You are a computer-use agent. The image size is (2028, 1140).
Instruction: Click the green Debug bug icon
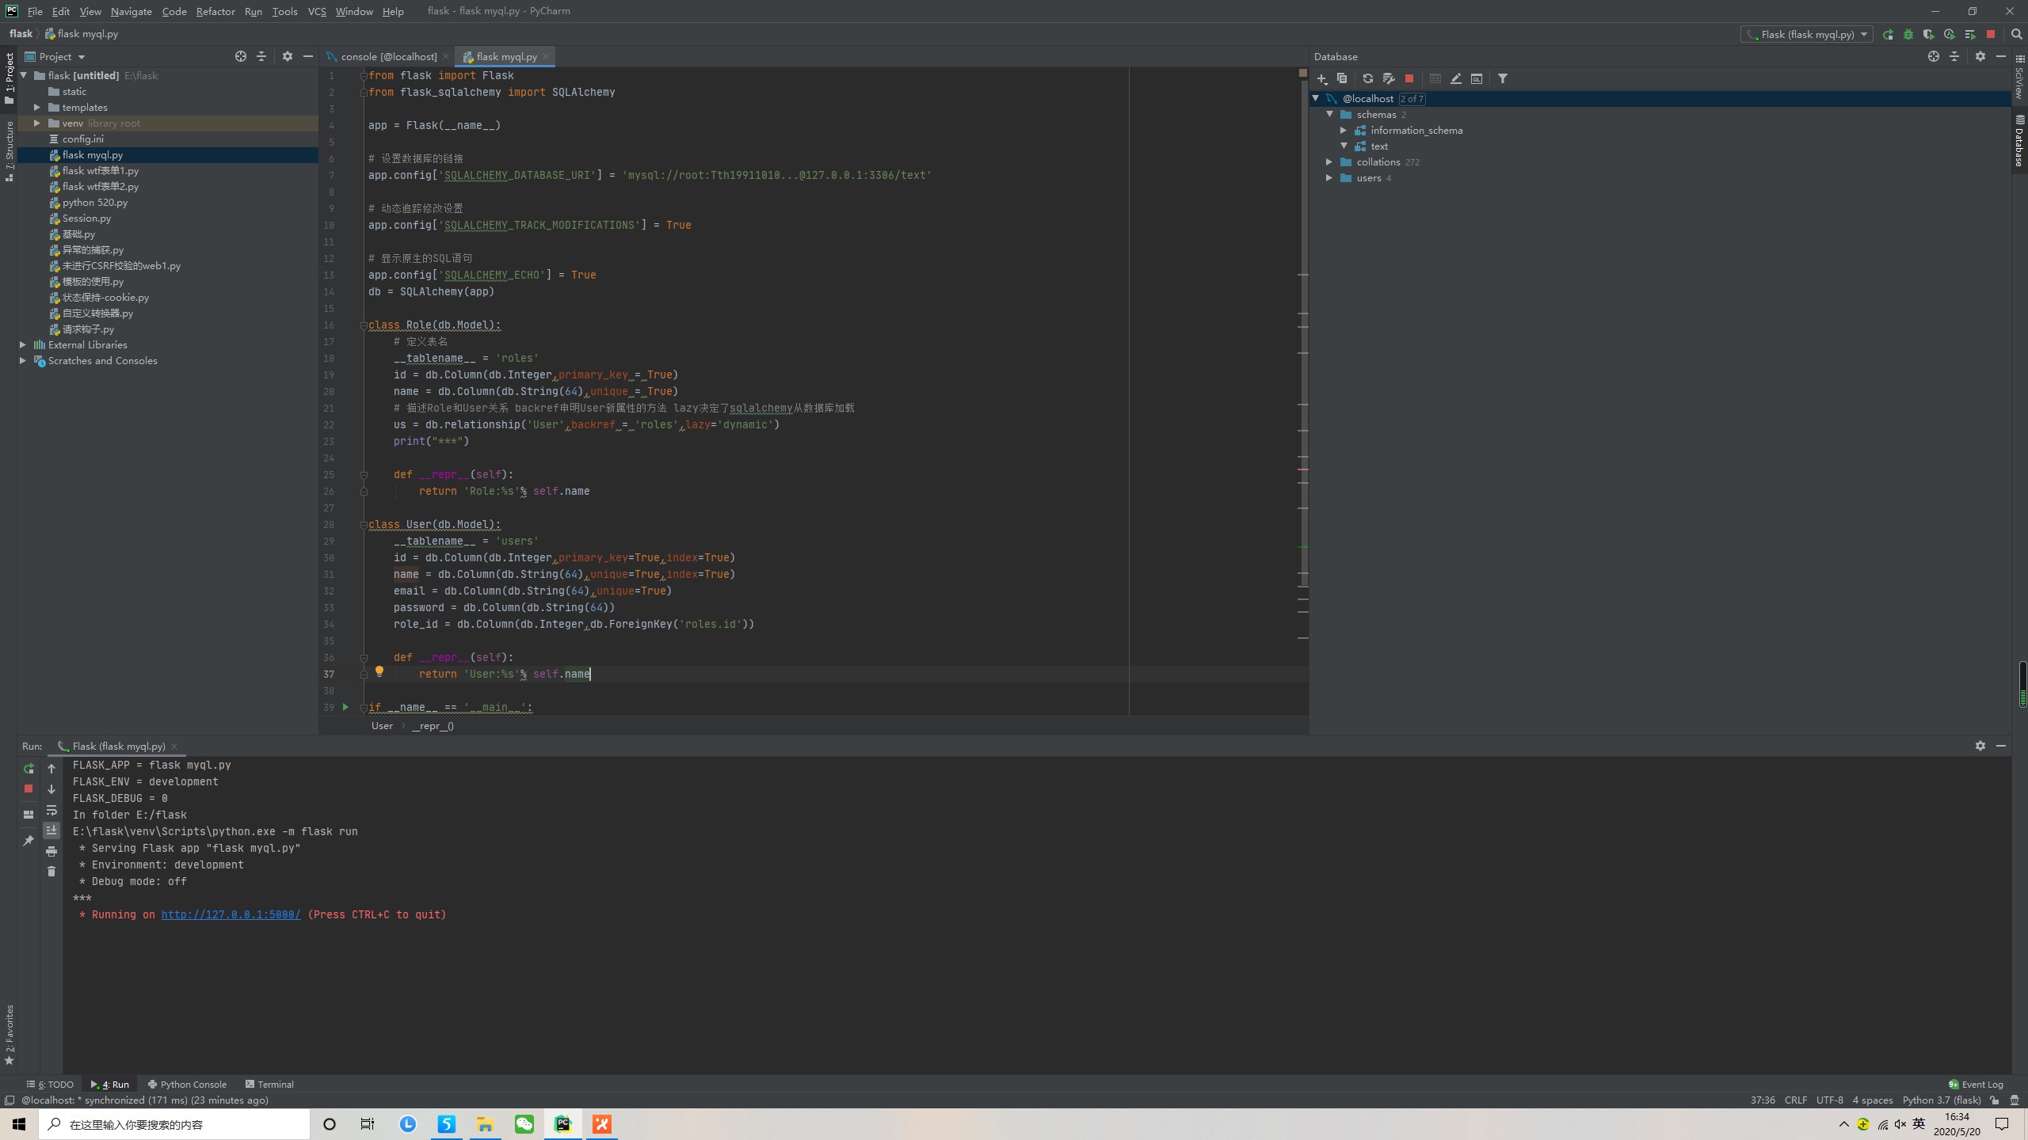(1908, 34)
